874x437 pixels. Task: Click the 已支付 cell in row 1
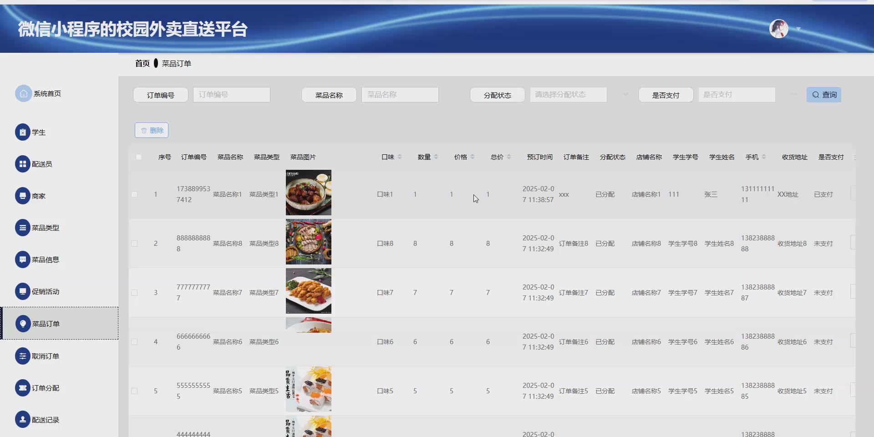pyautogui.click(x=823, y=194)
